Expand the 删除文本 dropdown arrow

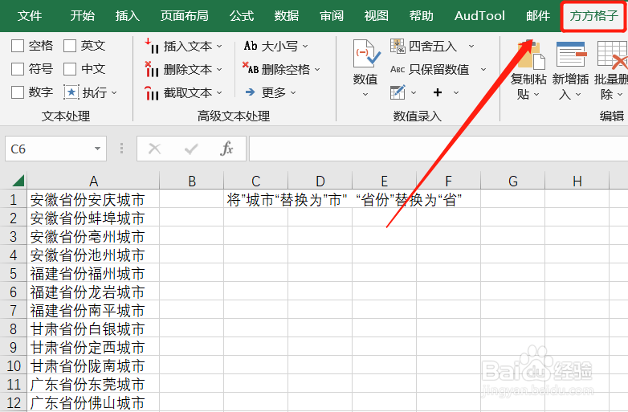(x=219, y=70)
